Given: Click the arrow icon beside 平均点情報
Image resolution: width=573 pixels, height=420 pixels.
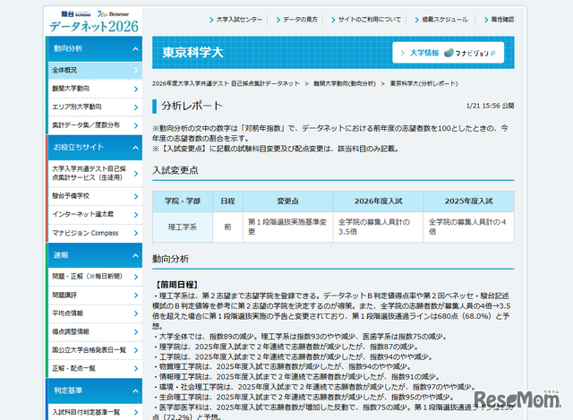Looking at the screenshot, I should click(136, 313).
